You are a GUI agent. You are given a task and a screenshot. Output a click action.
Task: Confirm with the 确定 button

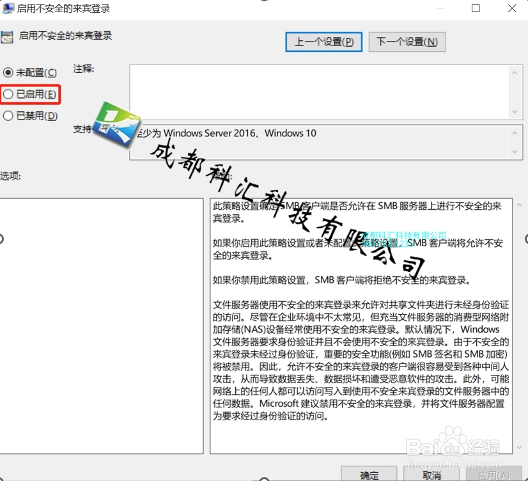coord(369,474)
